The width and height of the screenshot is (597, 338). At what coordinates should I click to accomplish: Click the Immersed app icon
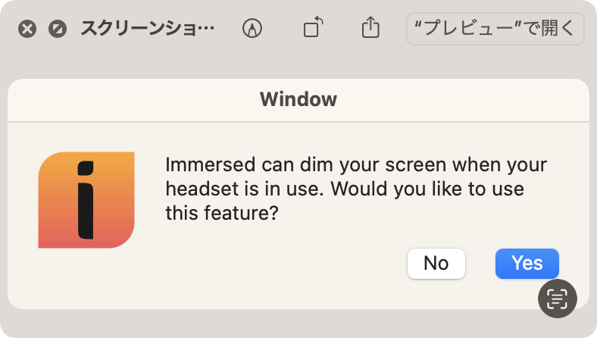tap(86, 200)
